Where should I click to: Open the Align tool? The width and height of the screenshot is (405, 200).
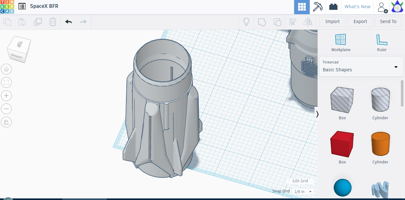pyautogui.click(x=293, y=21)
